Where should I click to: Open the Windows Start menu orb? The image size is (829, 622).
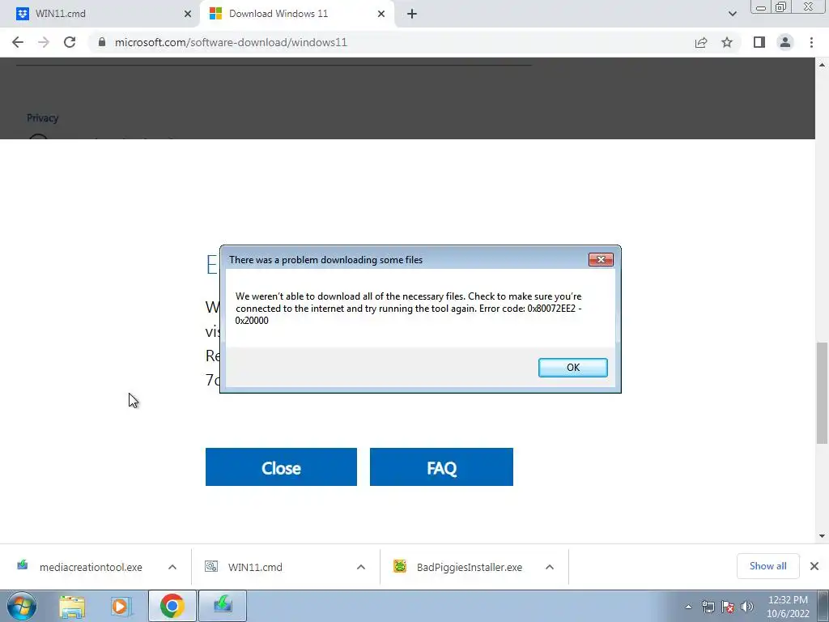(x=22, y=606)
